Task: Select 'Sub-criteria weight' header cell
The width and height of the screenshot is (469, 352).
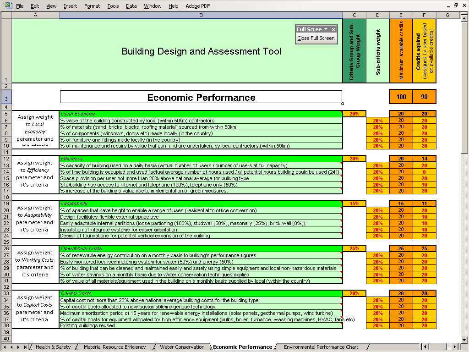Action: pos(378,50)
